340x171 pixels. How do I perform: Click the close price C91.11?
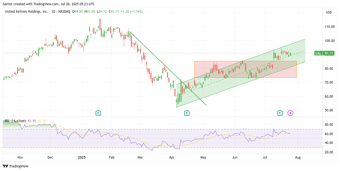[114, 12]
